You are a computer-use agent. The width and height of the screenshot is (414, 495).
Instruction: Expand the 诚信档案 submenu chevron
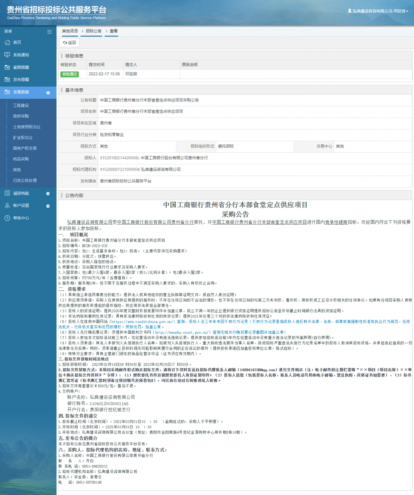[48, 193]
